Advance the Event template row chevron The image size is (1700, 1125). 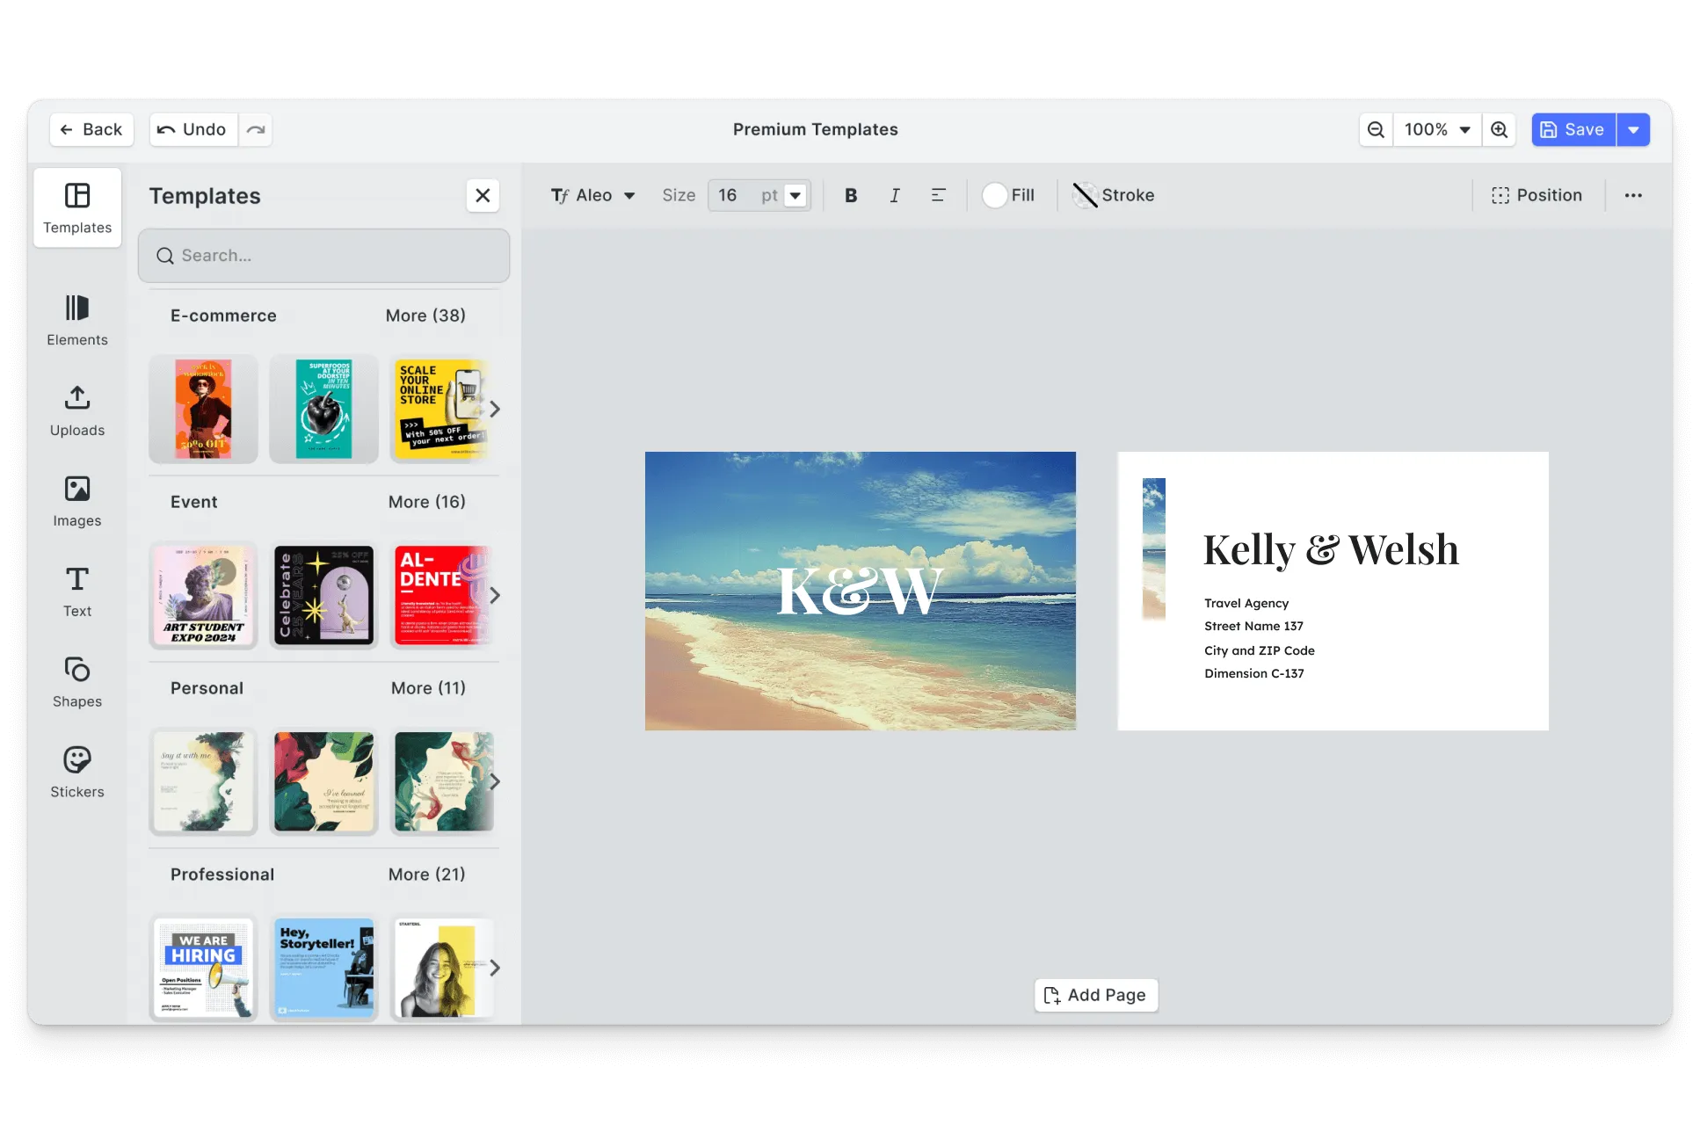click(x=495, y=596)
